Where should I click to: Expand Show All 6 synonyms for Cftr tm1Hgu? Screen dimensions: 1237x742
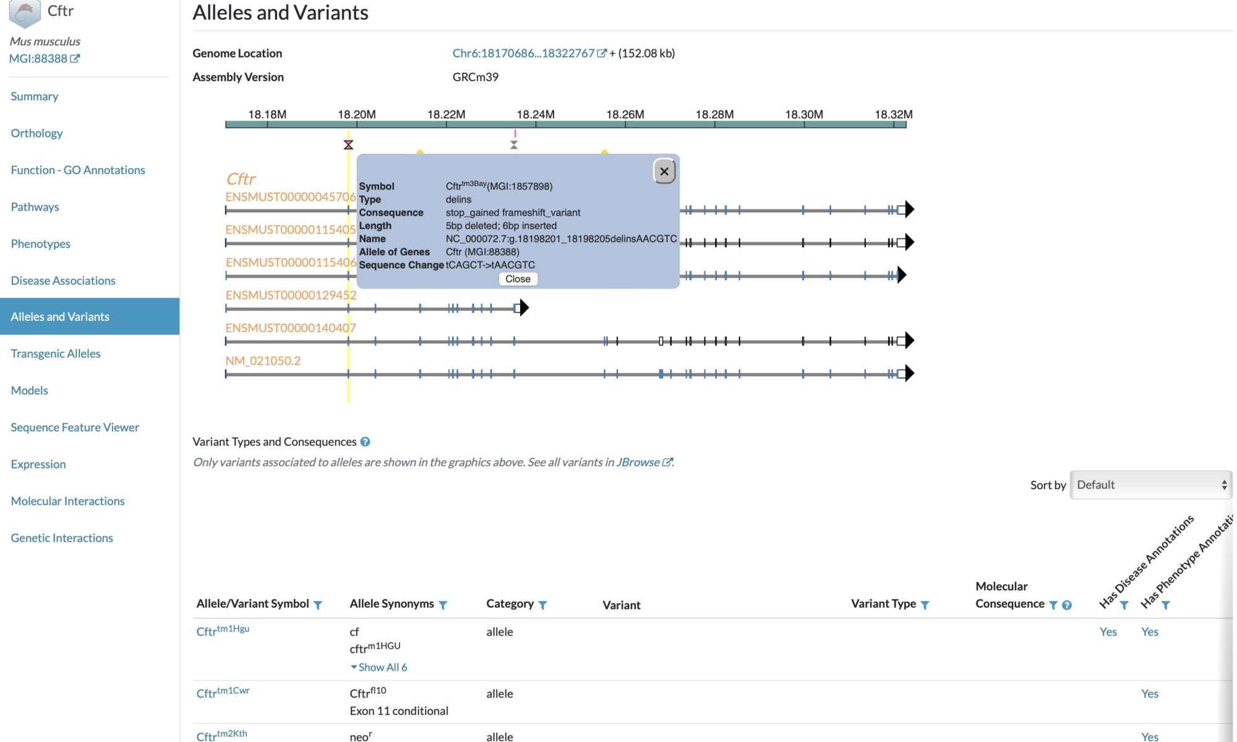click(379, 667)
